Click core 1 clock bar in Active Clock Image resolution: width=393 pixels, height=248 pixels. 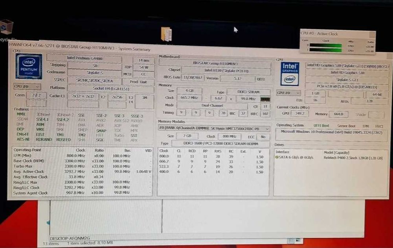(x=325, y=50)
